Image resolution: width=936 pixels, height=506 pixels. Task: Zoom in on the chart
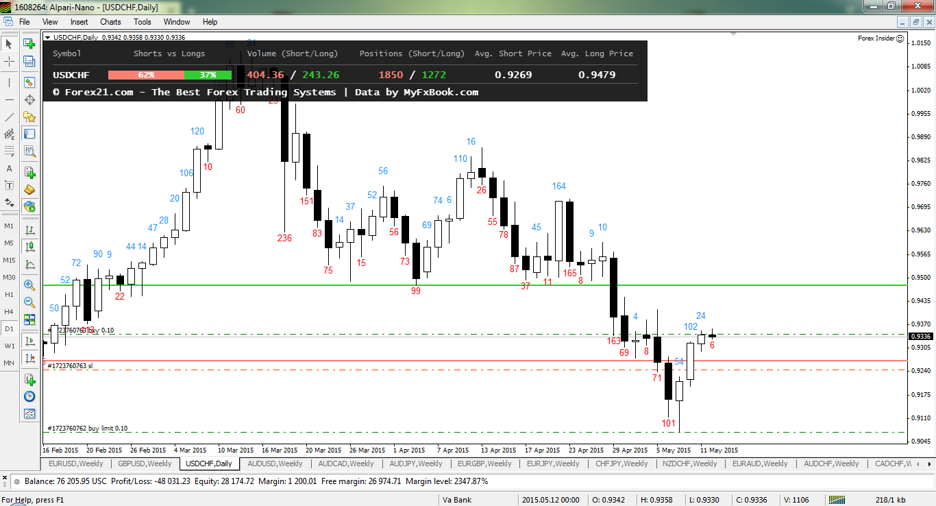pyautogui.click(x=29, y=285)
